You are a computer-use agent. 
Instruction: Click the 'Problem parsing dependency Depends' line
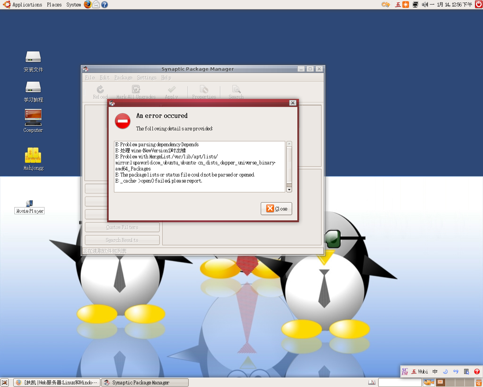(x=157, y=144)
